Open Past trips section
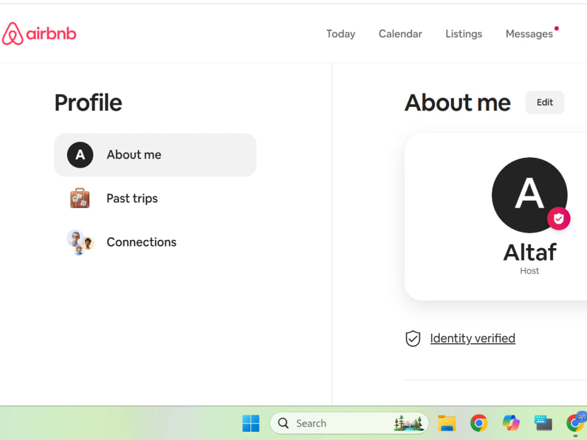Image resolution: width=587 pixels, height=440 pixels. [x=155, y=198]
